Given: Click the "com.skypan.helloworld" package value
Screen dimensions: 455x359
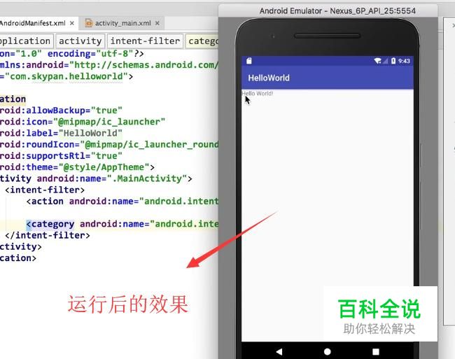Looking at the screenshot, I should pyautogui.click(x=66, y=76).
